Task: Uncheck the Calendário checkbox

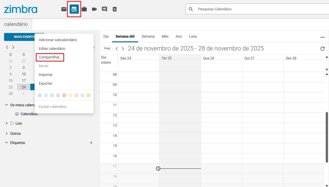Action: (x=17, y=114)
